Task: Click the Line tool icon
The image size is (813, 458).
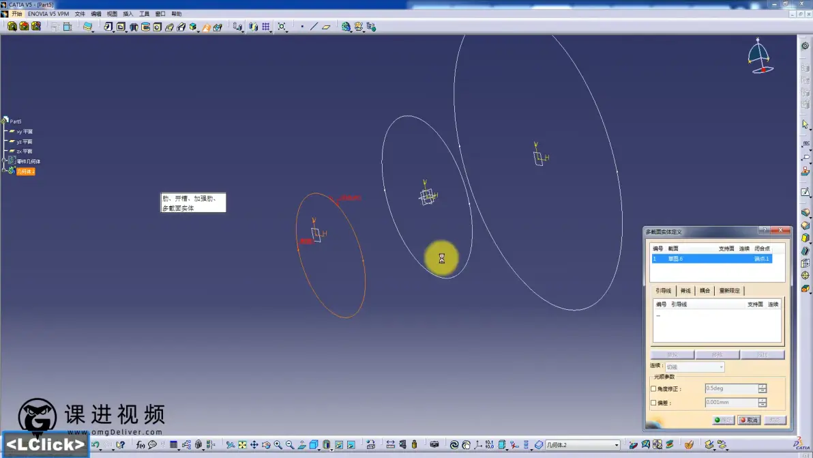Action: [x=314, y=27]
